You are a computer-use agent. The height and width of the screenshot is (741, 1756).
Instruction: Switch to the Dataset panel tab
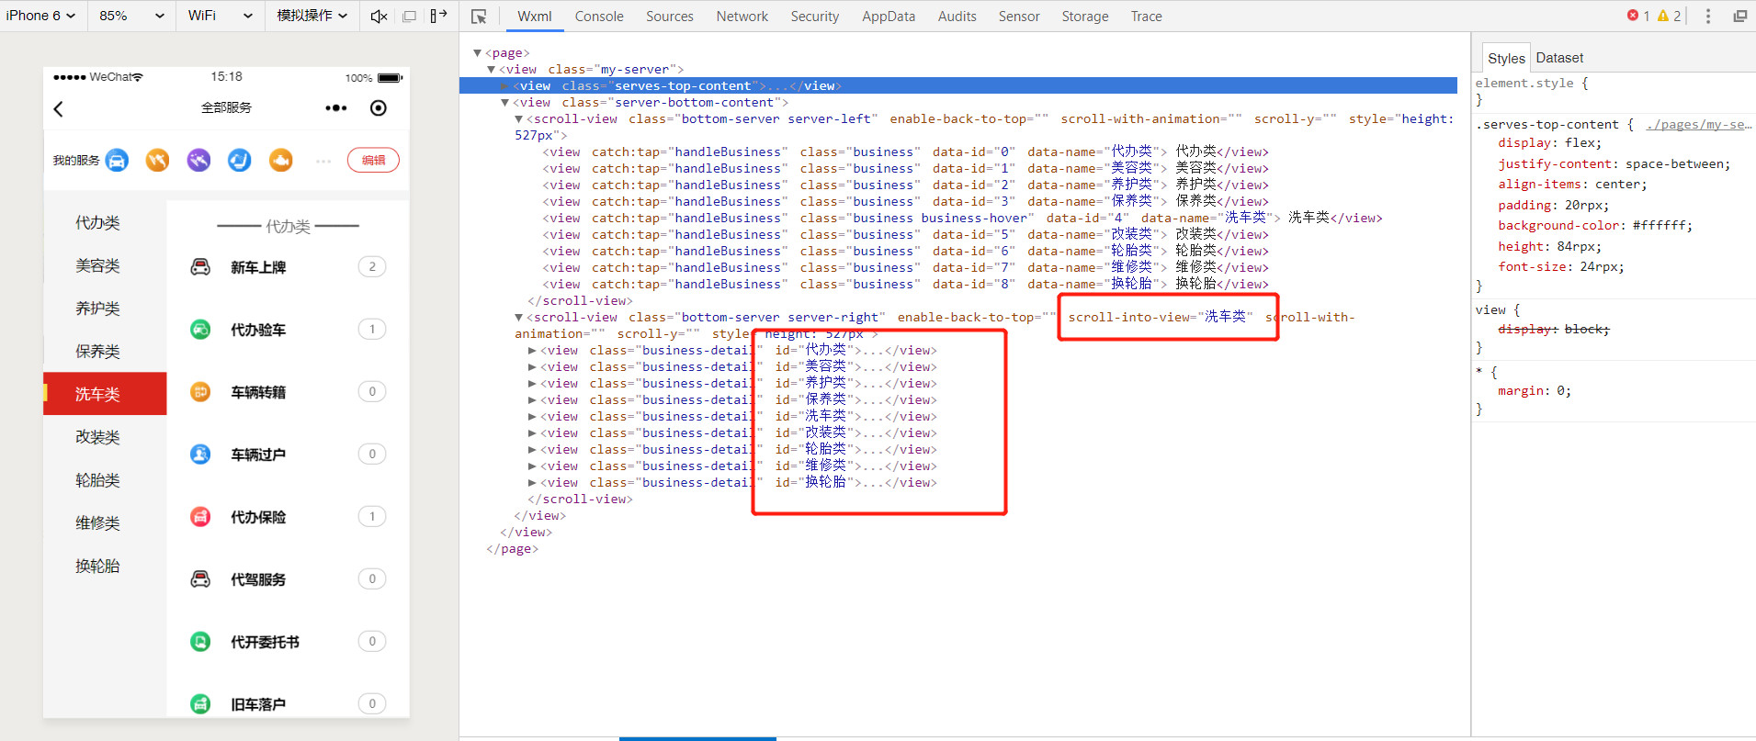click(x=1559, y=58)
